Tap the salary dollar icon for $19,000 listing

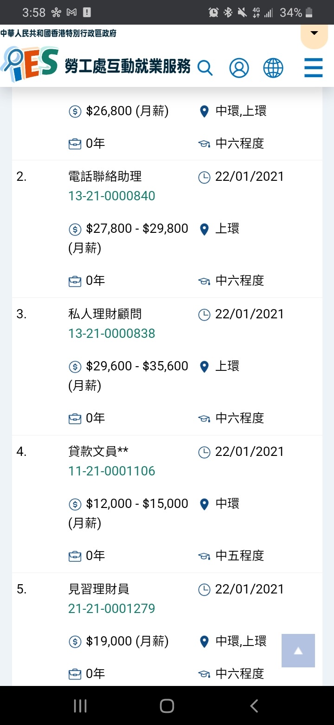point(75,642)
